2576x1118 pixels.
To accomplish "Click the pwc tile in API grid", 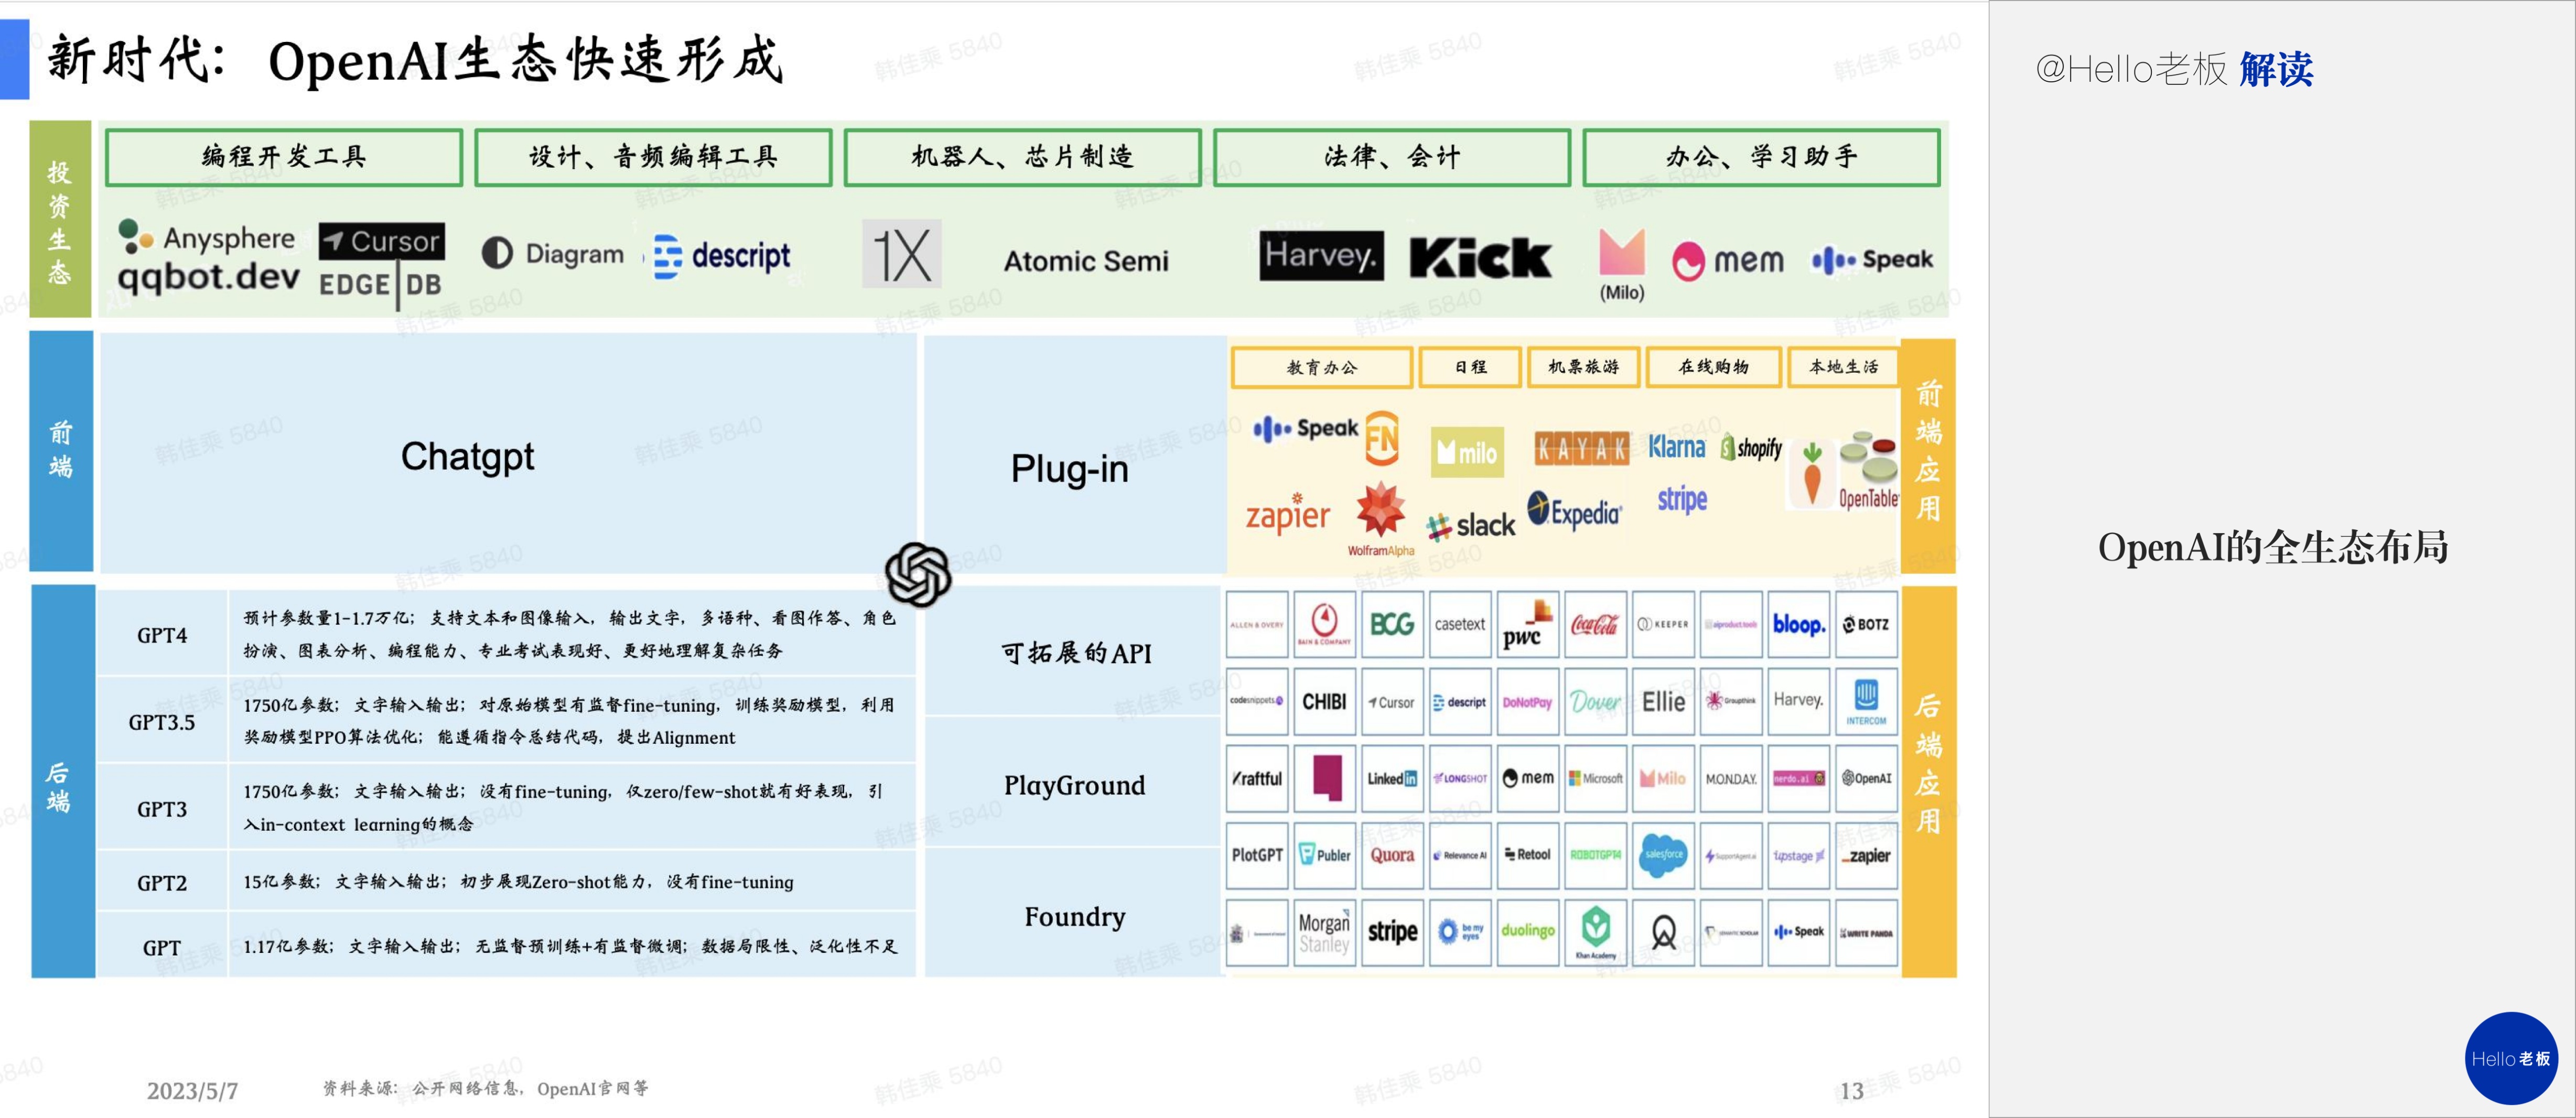I will coord(1527,624).
